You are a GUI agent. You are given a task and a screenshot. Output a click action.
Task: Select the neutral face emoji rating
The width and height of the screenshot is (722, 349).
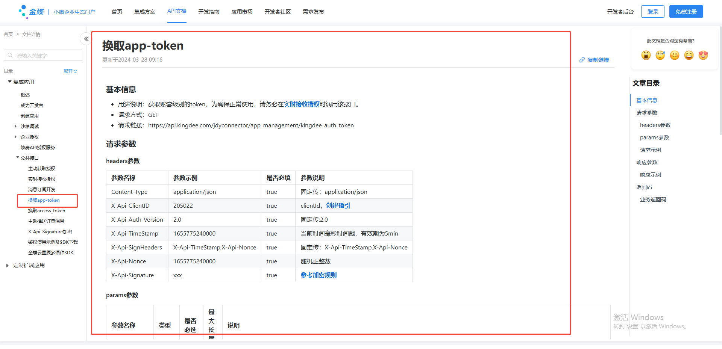[x=674, y=55]
